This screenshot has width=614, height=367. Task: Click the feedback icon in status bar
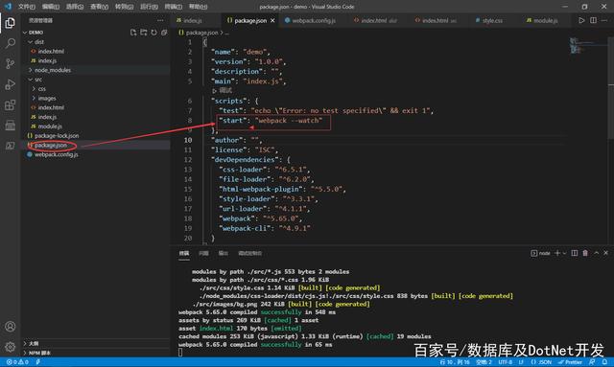(x=592, y=362)
